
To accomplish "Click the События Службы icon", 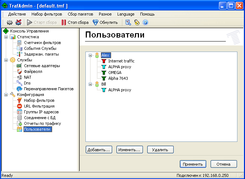I will (x=20, y=48).
